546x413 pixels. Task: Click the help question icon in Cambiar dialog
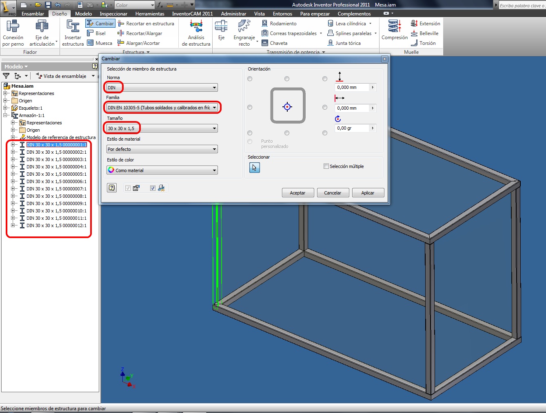click(112, 188)
